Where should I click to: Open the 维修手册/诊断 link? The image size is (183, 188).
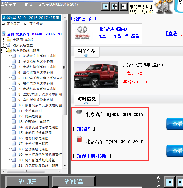point(92,156)
